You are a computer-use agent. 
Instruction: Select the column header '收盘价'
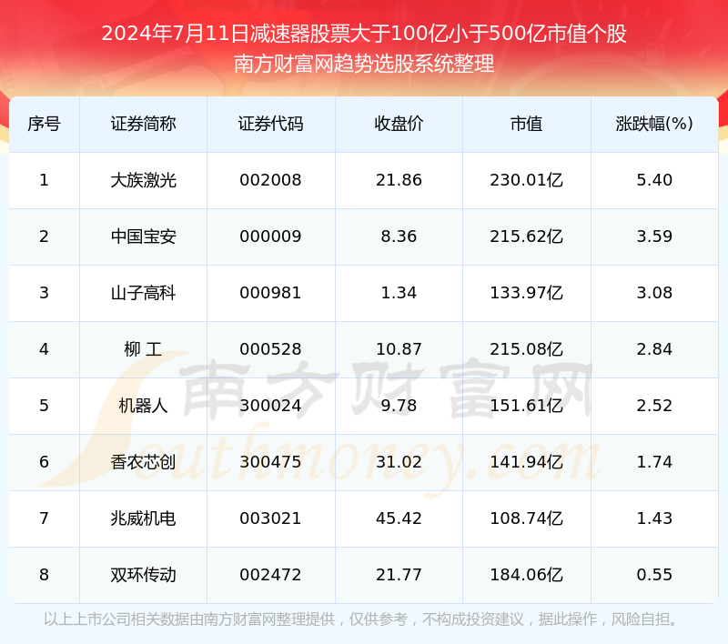click(399, 124)
